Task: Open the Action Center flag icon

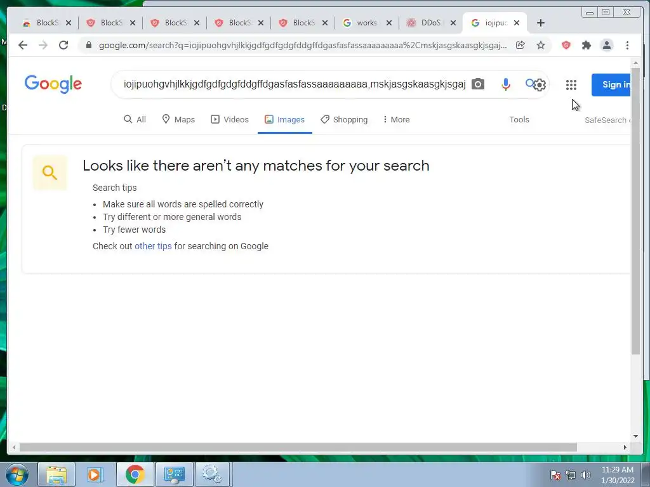Action: pyautogui.click(x=555, y=475)
